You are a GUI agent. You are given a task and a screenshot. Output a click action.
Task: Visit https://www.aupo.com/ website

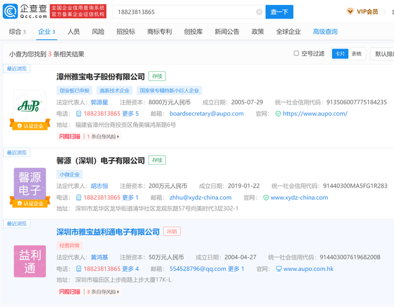tap(315, 114)
